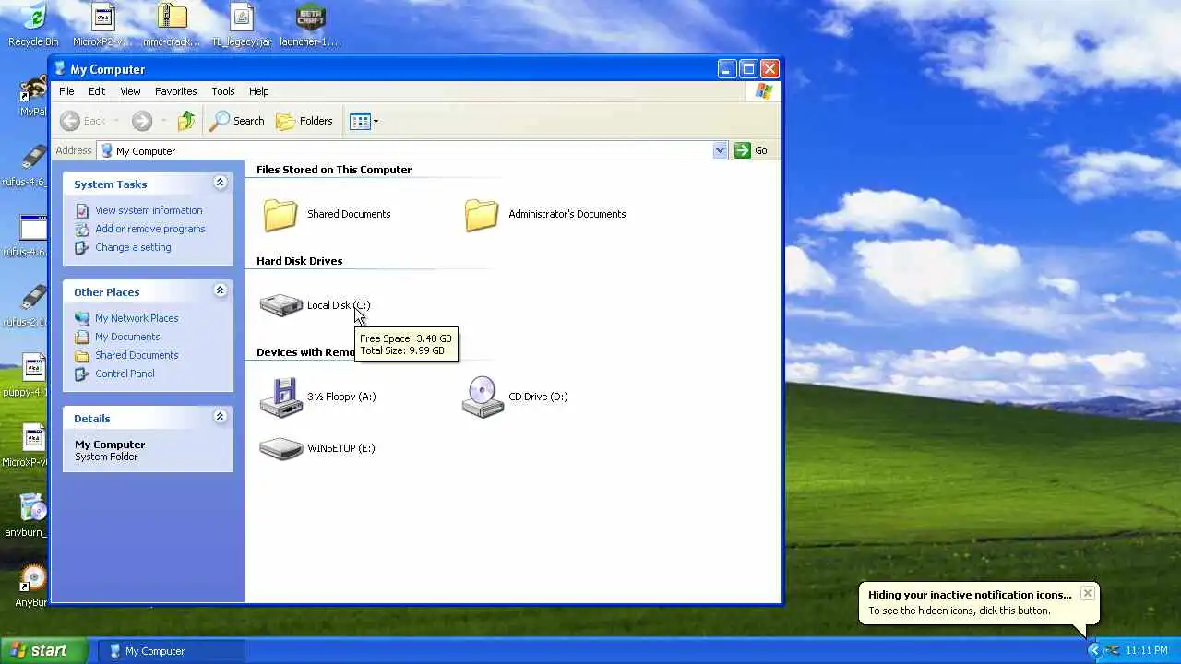This screenshot has width=1181, height=664.
Task: Click My Computer taskbar button
Action: point(172,651)
